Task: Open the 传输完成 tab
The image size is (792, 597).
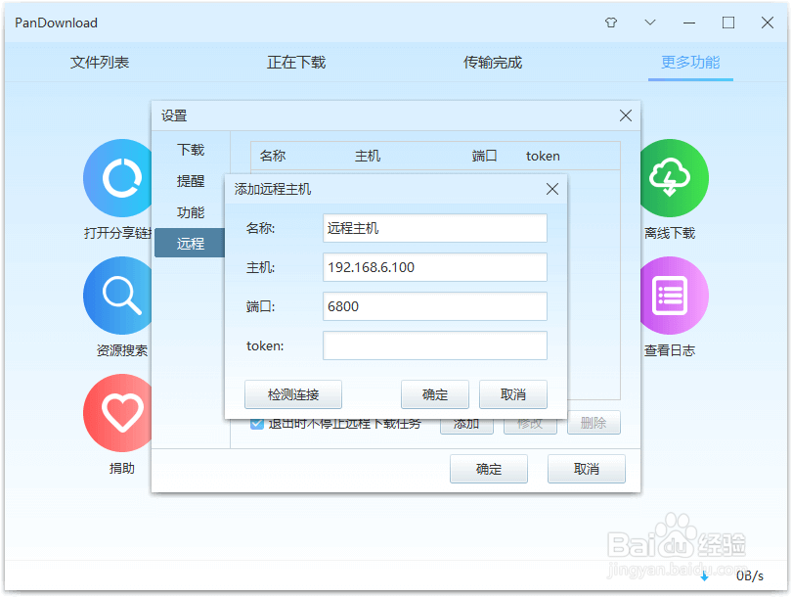Action: tap(494, 61)
